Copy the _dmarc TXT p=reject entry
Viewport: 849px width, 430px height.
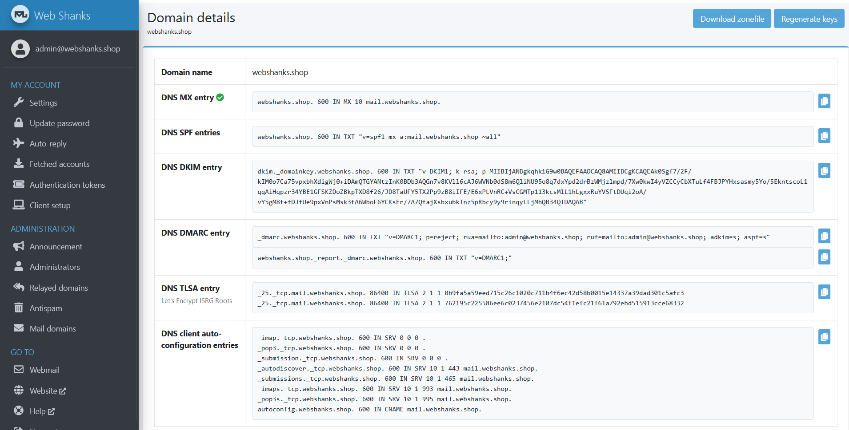824,236
